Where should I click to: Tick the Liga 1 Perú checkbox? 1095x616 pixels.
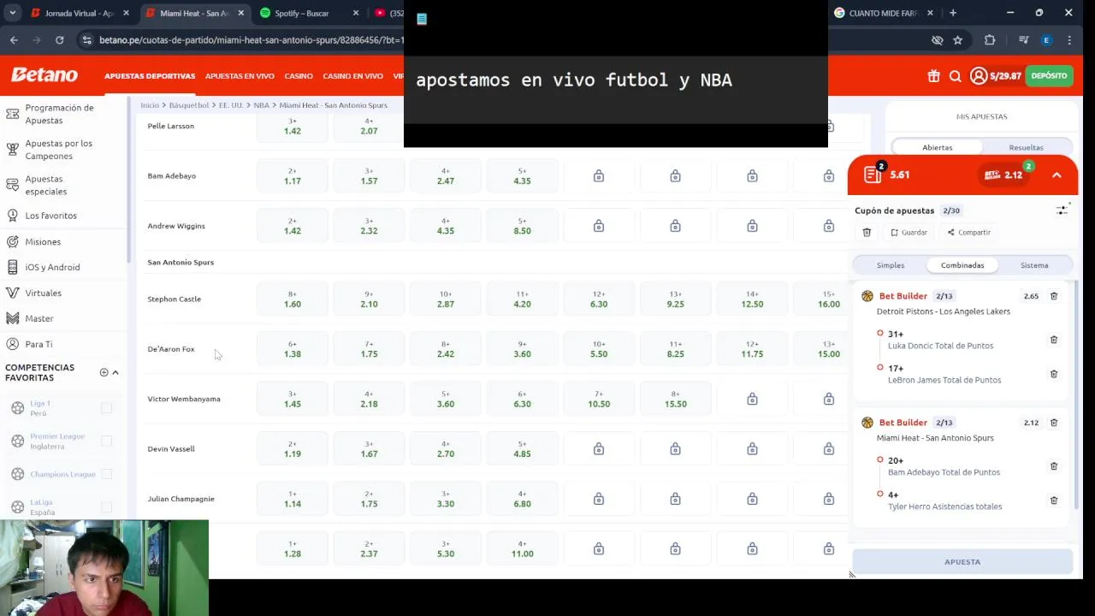click(x=107, y=408)
